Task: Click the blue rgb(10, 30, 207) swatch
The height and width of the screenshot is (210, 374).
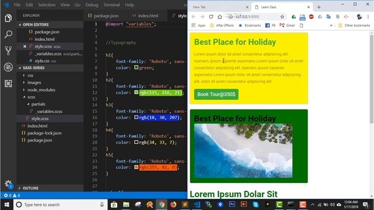Action: [136, 117]
